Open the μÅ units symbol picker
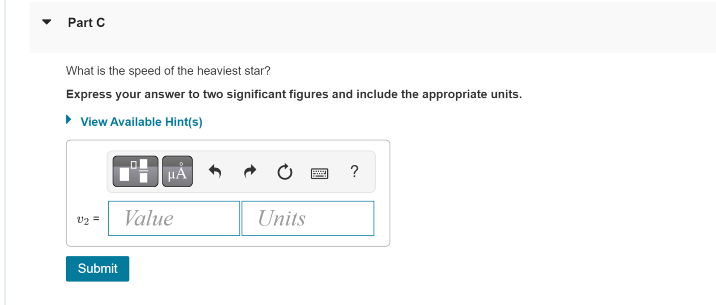Screen dimensions: 716x305 pos(178,172)
